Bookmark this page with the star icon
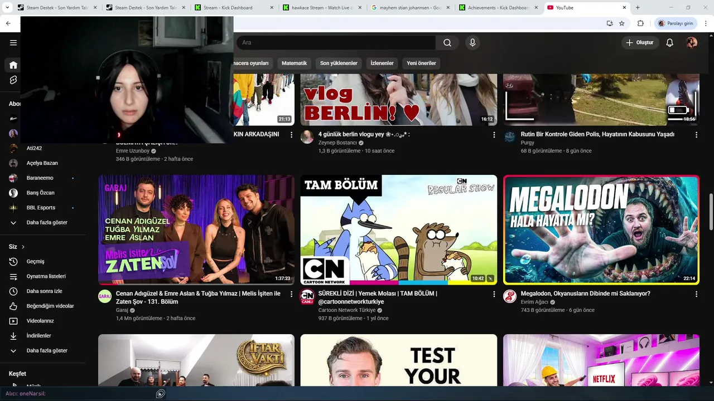This screenshot has width=714, height=401. point(621,23)
